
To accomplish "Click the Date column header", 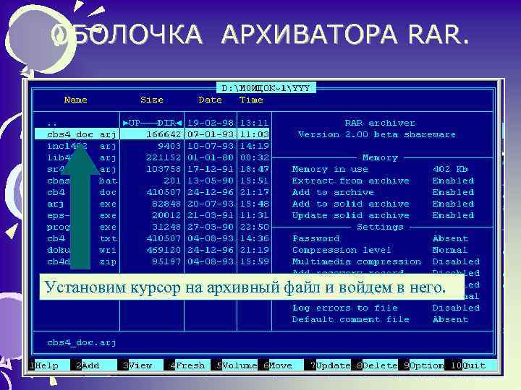I will pos(210,100).
